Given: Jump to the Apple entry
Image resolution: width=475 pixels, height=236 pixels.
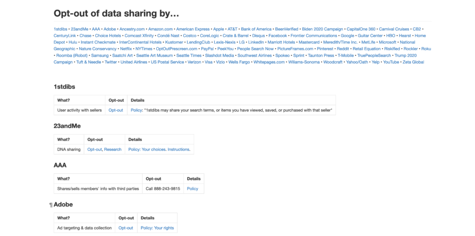Looking at the screenshot, I should pos(218,29).
